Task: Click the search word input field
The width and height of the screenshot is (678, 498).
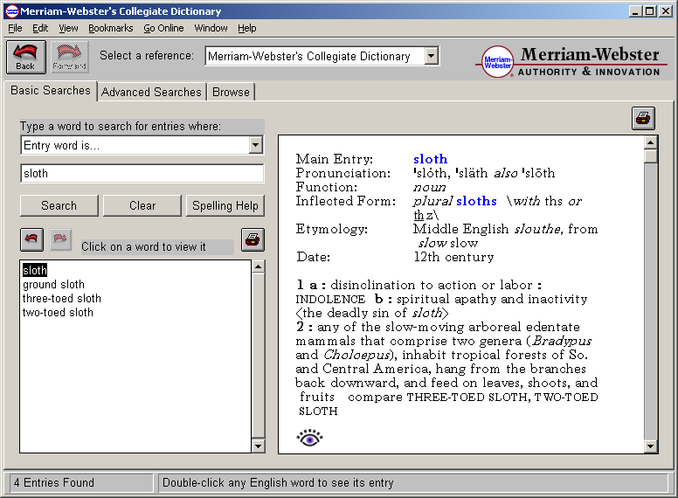Action: [142, 173]
